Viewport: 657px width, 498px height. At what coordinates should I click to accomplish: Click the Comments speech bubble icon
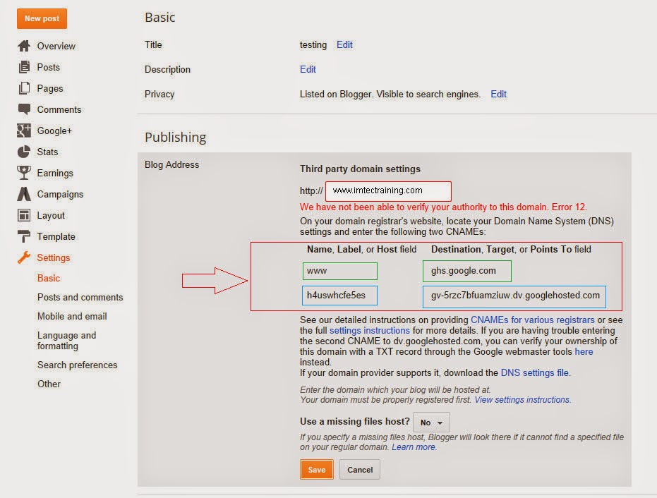[x=24, y=109]
